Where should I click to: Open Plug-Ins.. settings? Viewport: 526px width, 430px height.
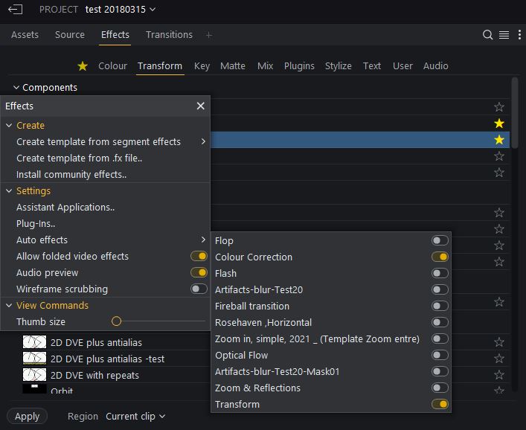click(x=36, y=223)
